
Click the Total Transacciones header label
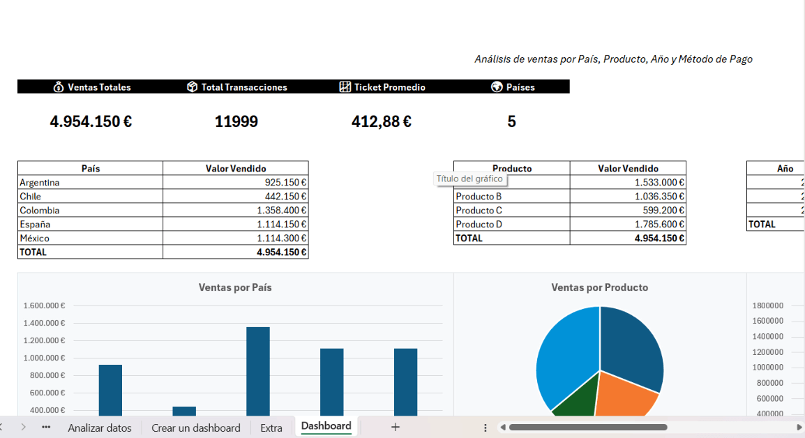244,87
